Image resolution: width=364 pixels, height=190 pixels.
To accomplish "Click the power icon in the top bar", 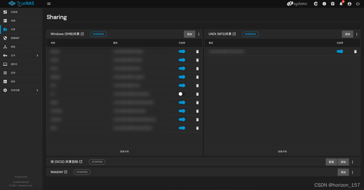I will pos(358,4).
